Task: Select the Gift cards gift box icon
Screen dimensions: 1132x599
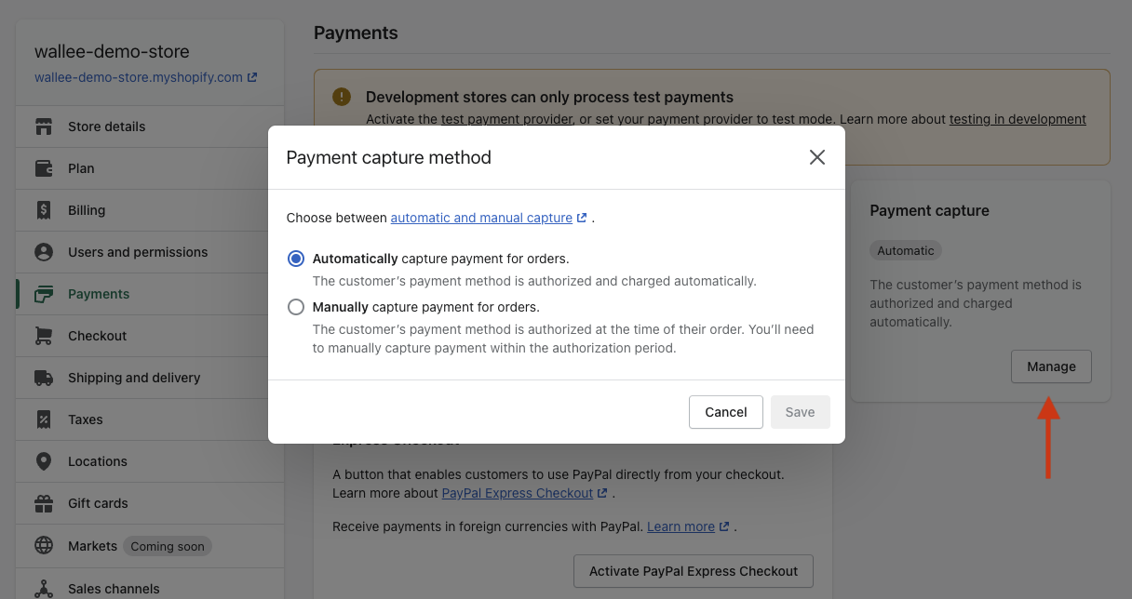Action: (x=45, y=502)
